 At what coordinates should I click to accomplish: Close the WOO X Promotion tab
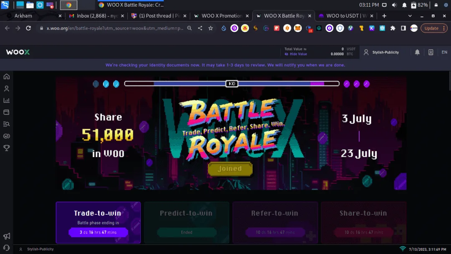[x=247, y=16]
